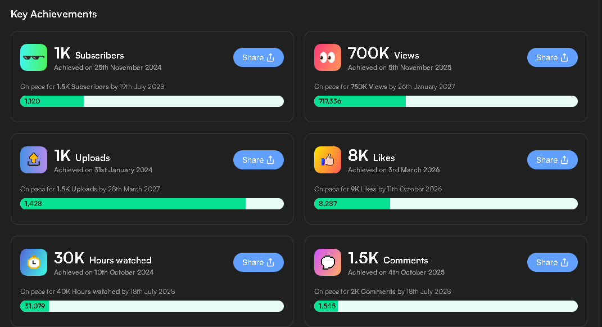Click the upload arrow Uploads icon
602x327 pixels.
click(x=34, y=160)
